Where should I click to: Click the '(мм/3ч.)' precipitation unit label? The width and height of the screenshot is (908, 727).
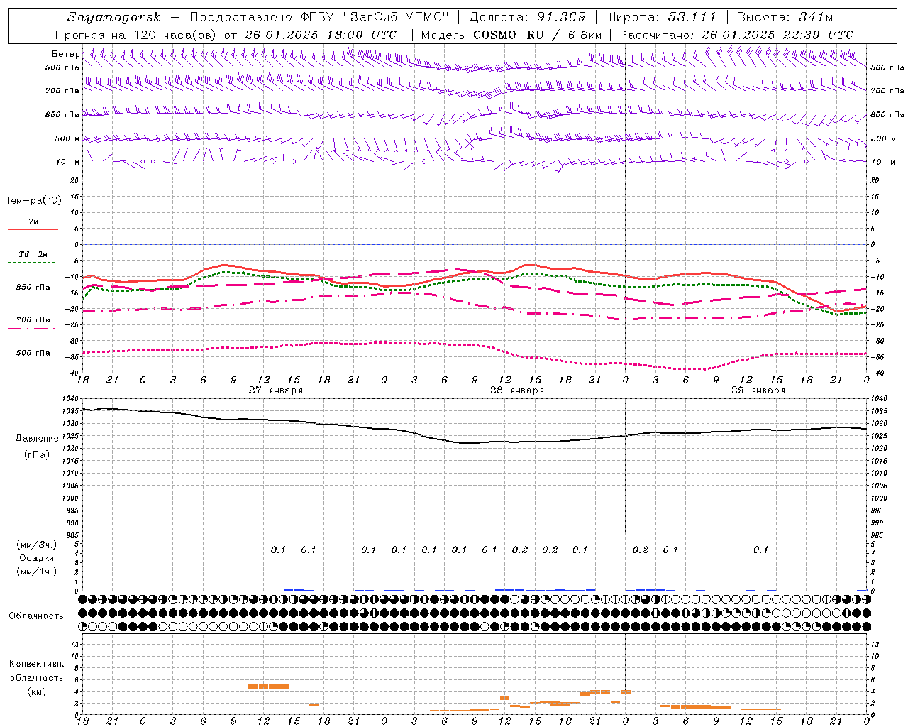coord(37,545)
